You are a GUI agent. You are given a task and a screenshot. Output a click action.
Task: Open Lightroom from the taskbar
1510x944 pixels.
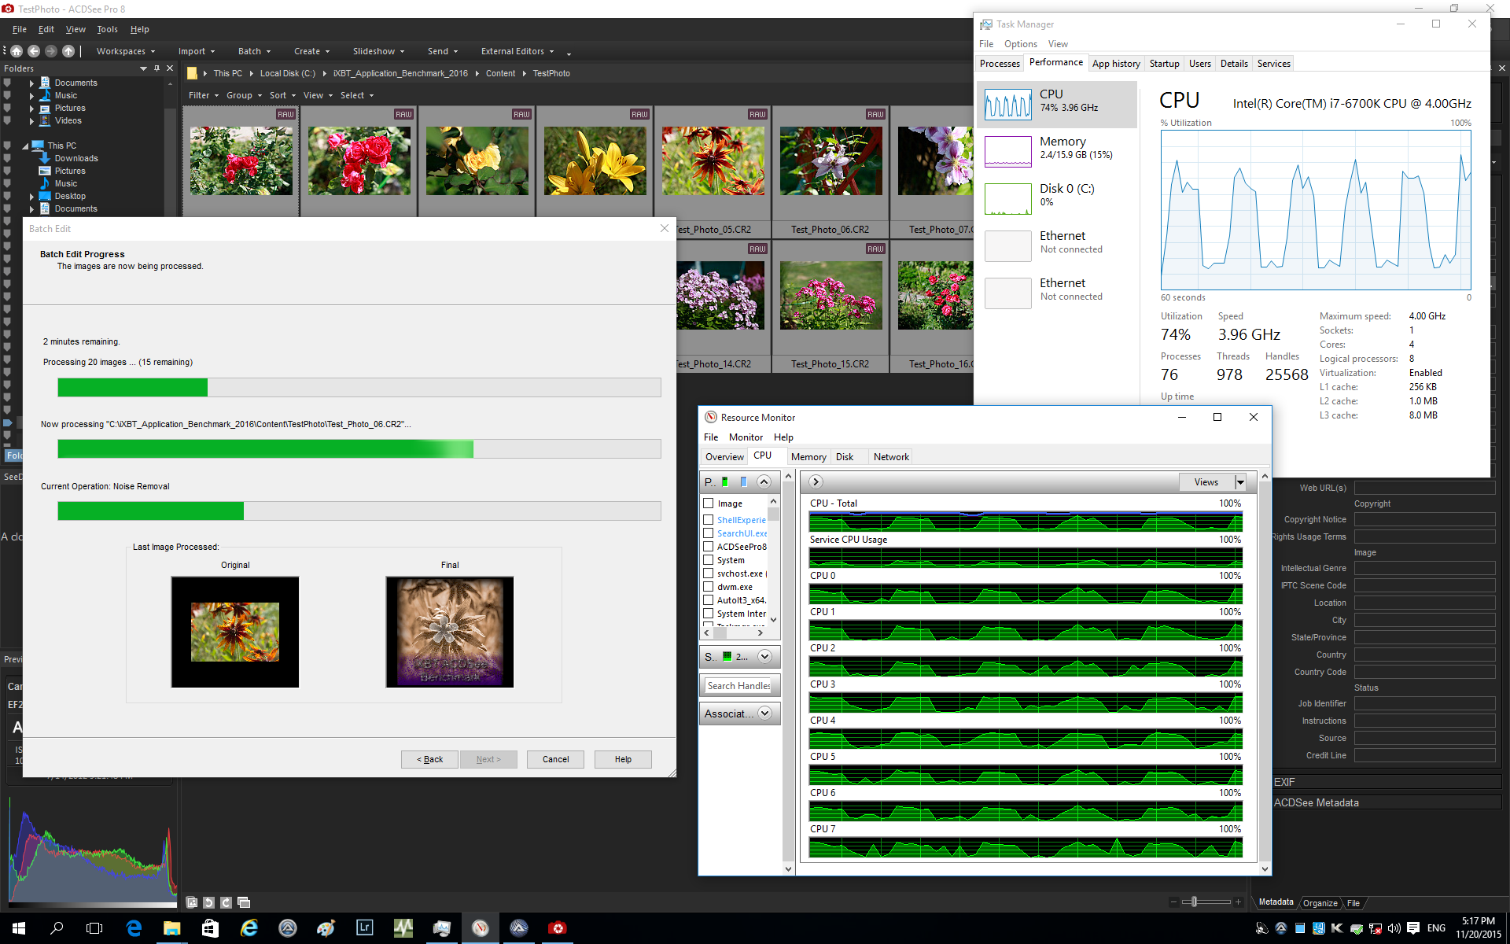(x=365, y=928)
